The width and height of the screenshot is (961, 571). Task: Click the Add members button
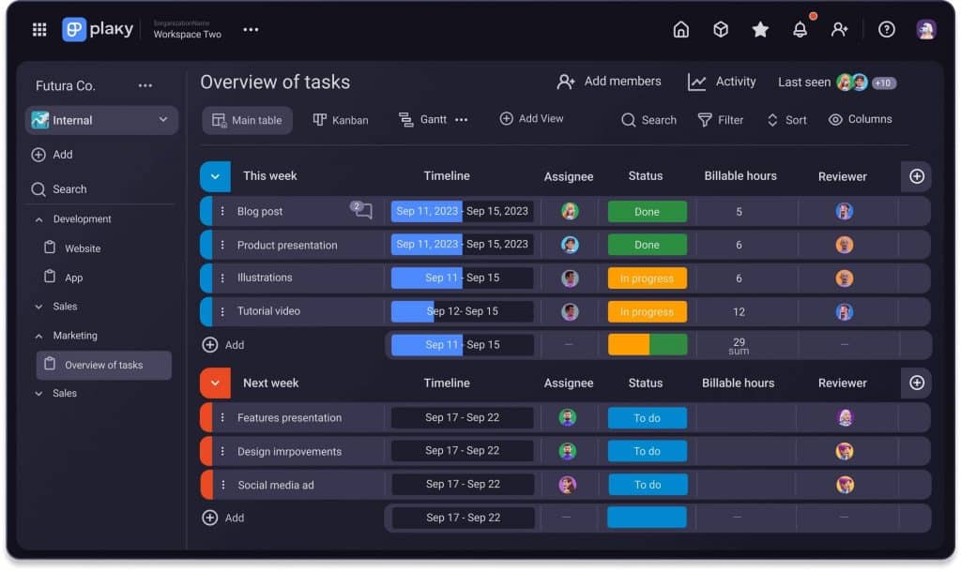[x=608, y=82]
